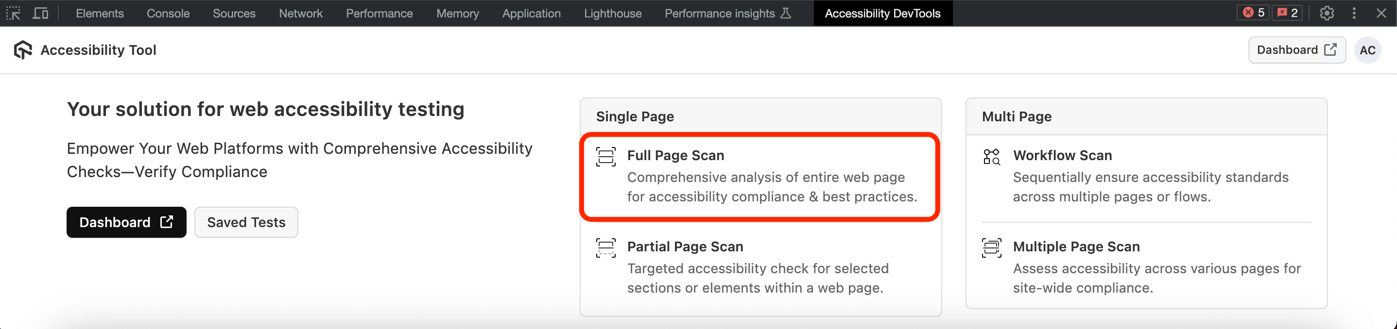This screenshot has height=329, width=1397.
Task: Click the Performance insights flask icon
Action: pos(785,13)
